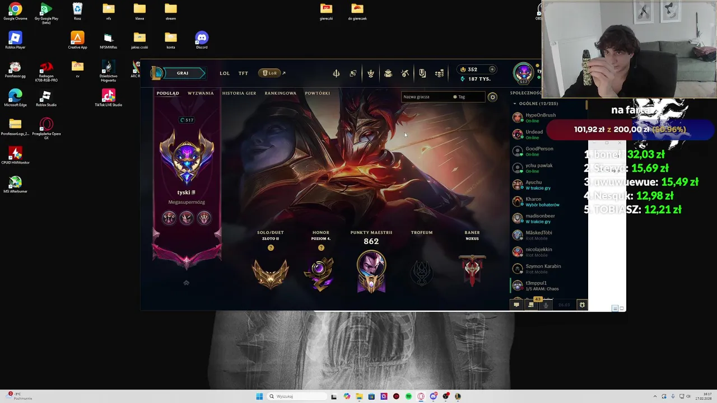Image resolution: width=717 pixels, height=403 pixels.
Task: Open the shield-shaped icon in top navbar
Action: [x=422, y=73]
